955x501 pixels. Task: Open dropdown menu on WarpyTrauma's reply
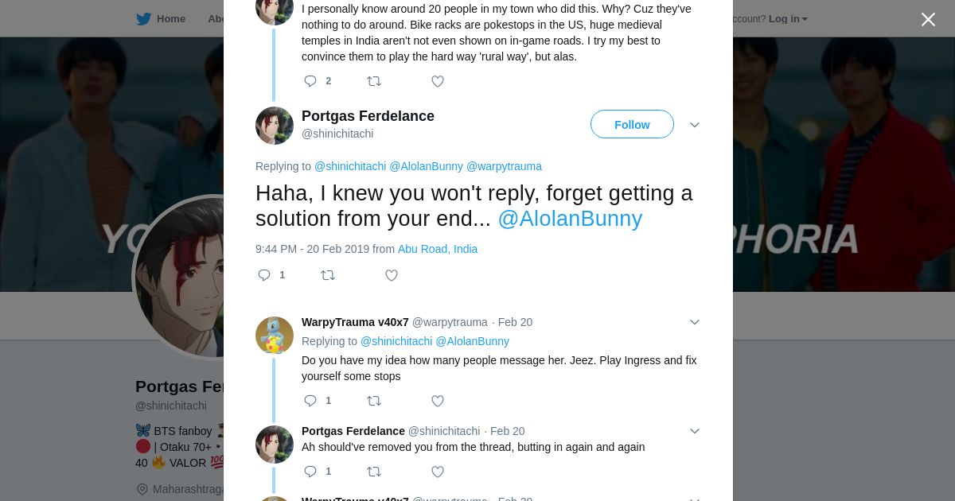coord(694,322)
